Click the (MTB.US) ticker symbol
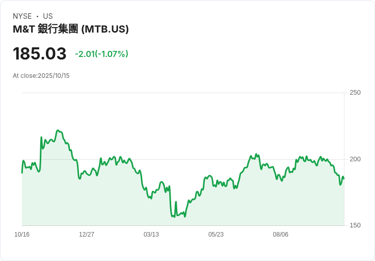 coord(105,29)
